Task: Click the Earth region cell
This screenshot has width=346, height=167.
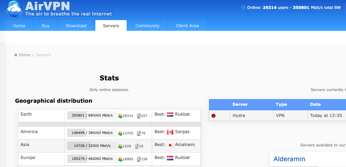Action: (42, 116)
